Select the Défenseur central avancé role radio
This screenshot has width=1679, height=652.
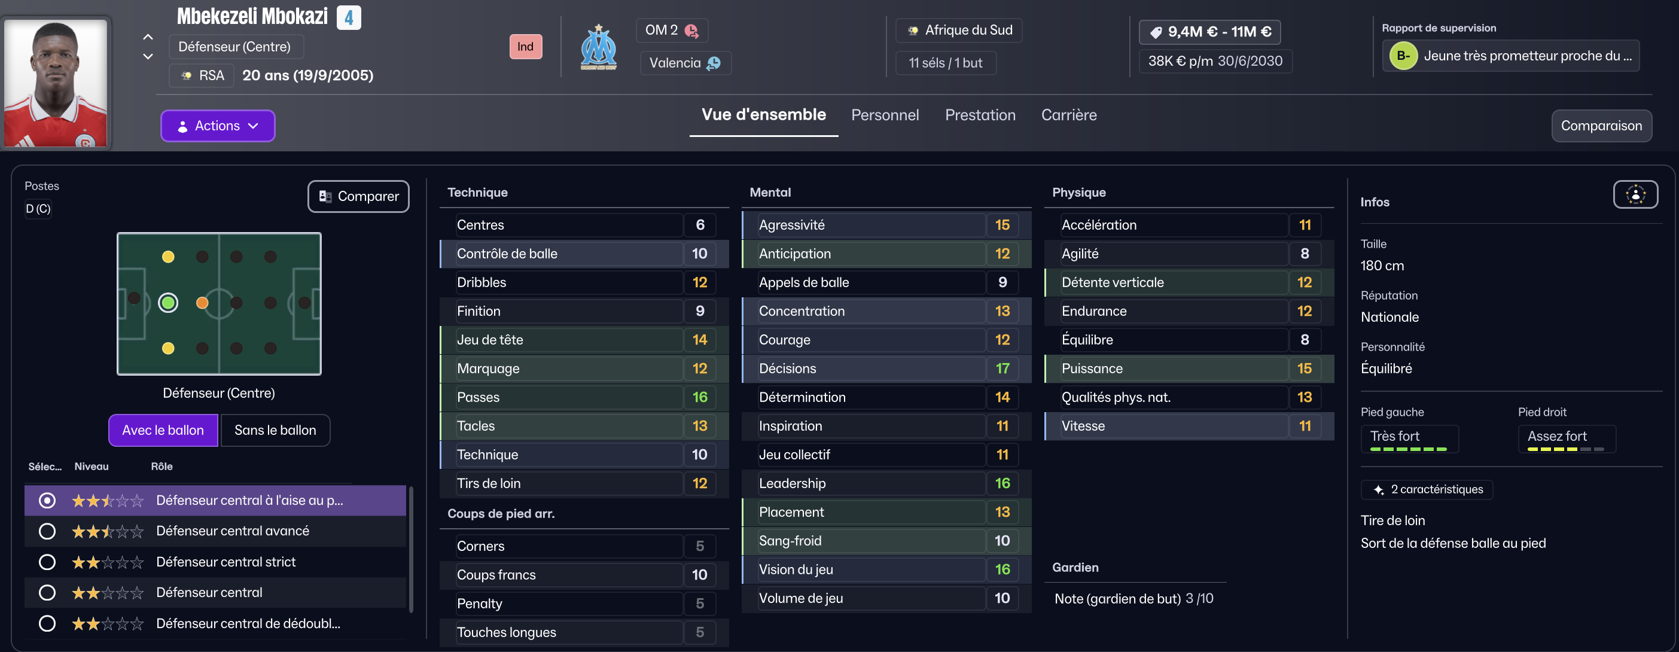47,531
